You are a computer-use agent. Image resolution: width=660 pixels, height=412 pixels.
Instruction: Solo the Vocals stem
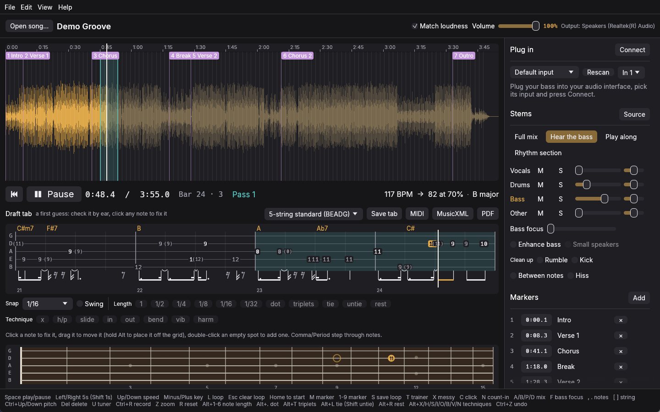tap(561, 171)
